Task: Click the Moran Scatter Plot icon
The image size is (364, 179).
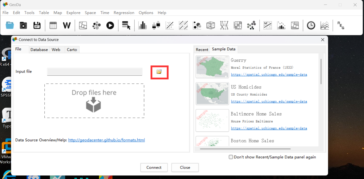Action: point(268,25)
